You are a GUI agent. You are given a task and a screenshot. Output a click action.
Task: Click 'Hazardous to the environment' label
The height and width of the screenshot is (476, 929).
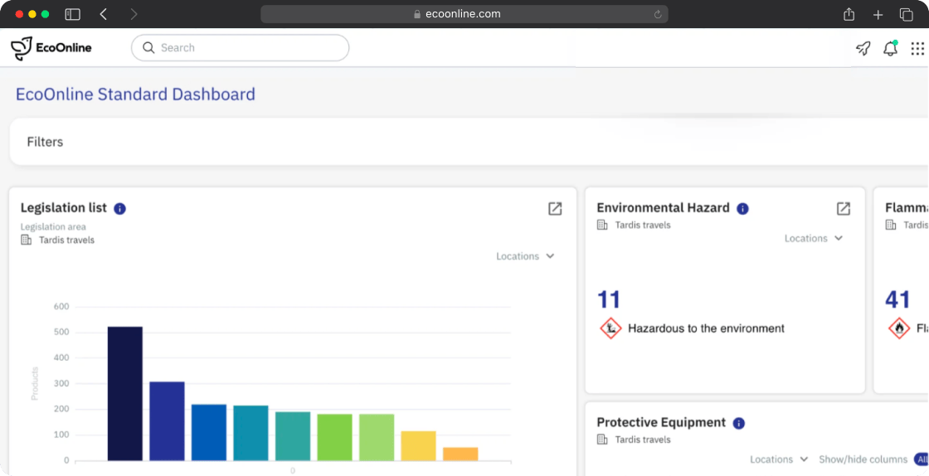pos(706,328)
